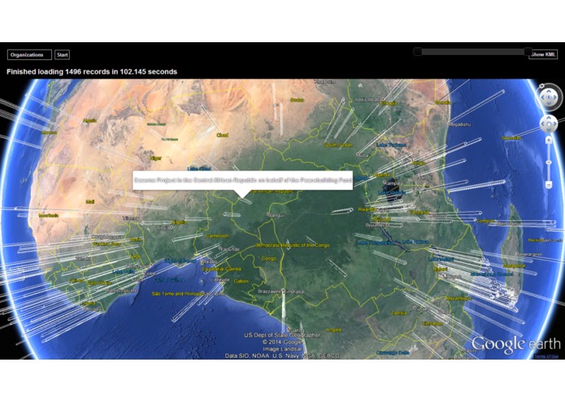Click the Move joystick up arrow

tap(549, 118)
